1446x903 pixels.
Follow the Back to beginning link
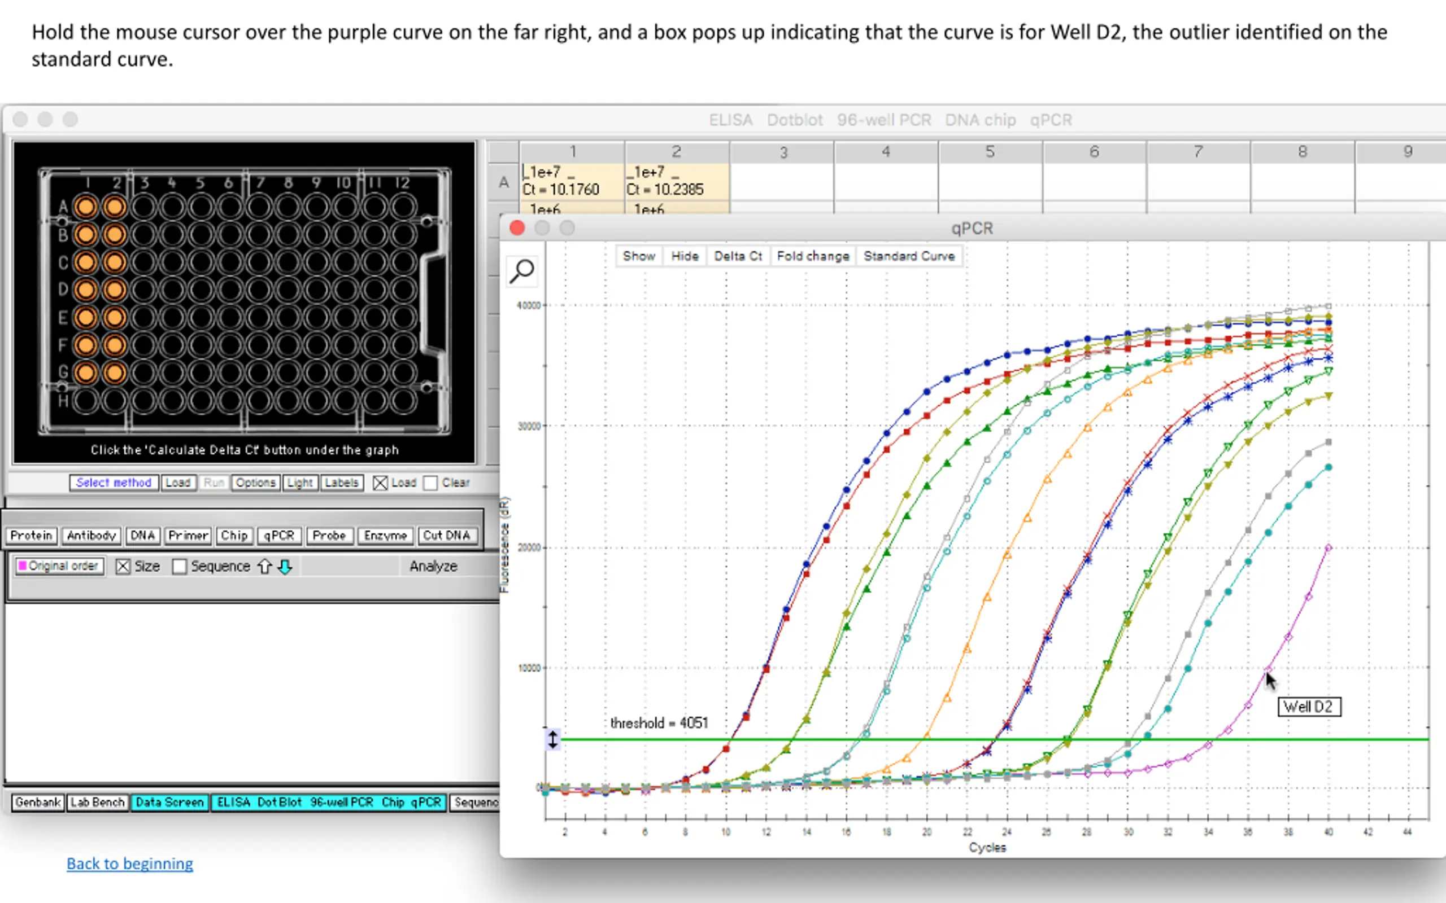[x=130, y=863]
